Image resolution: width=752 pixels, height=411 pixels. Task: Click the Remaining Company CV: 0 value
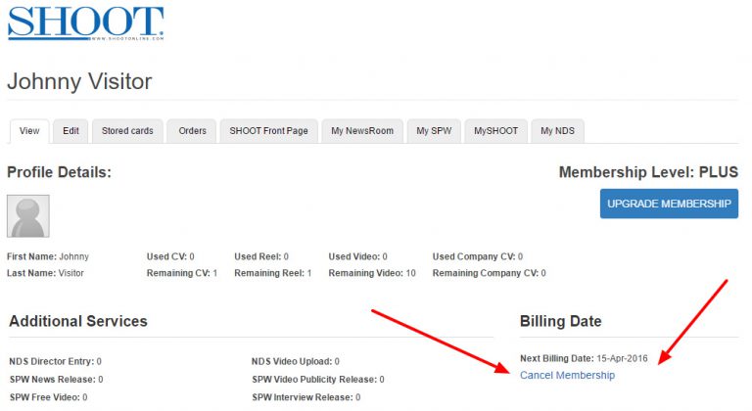pos(490,273)
